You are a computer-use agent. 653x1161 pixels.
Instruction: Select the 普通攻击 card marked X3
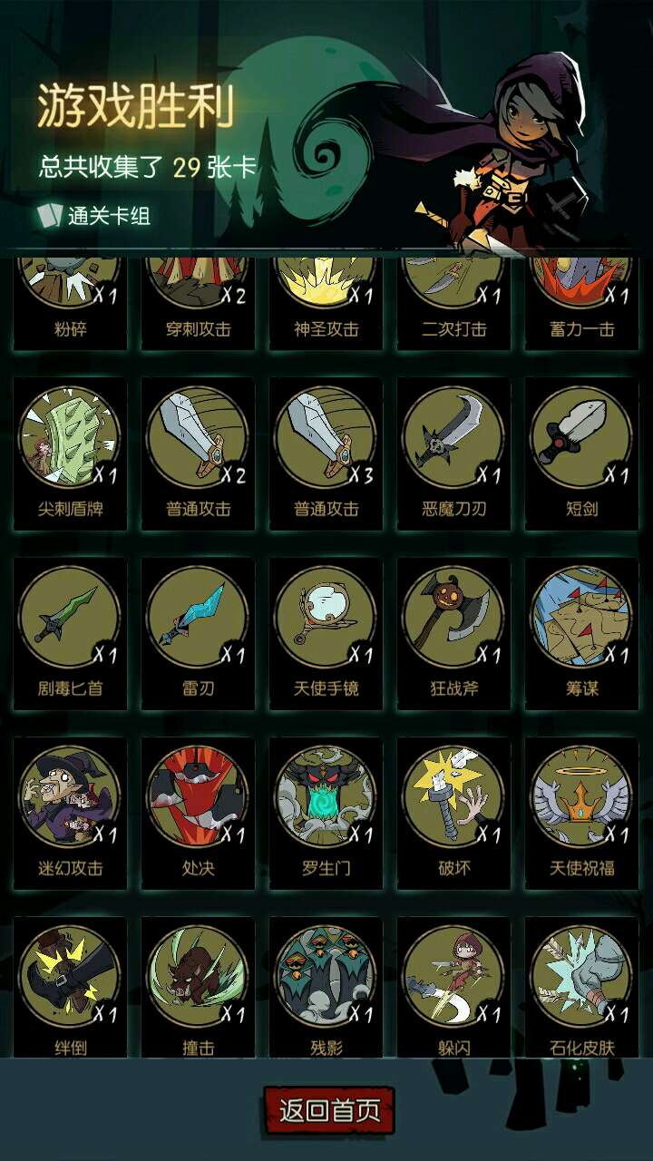(x=326, y=453)
